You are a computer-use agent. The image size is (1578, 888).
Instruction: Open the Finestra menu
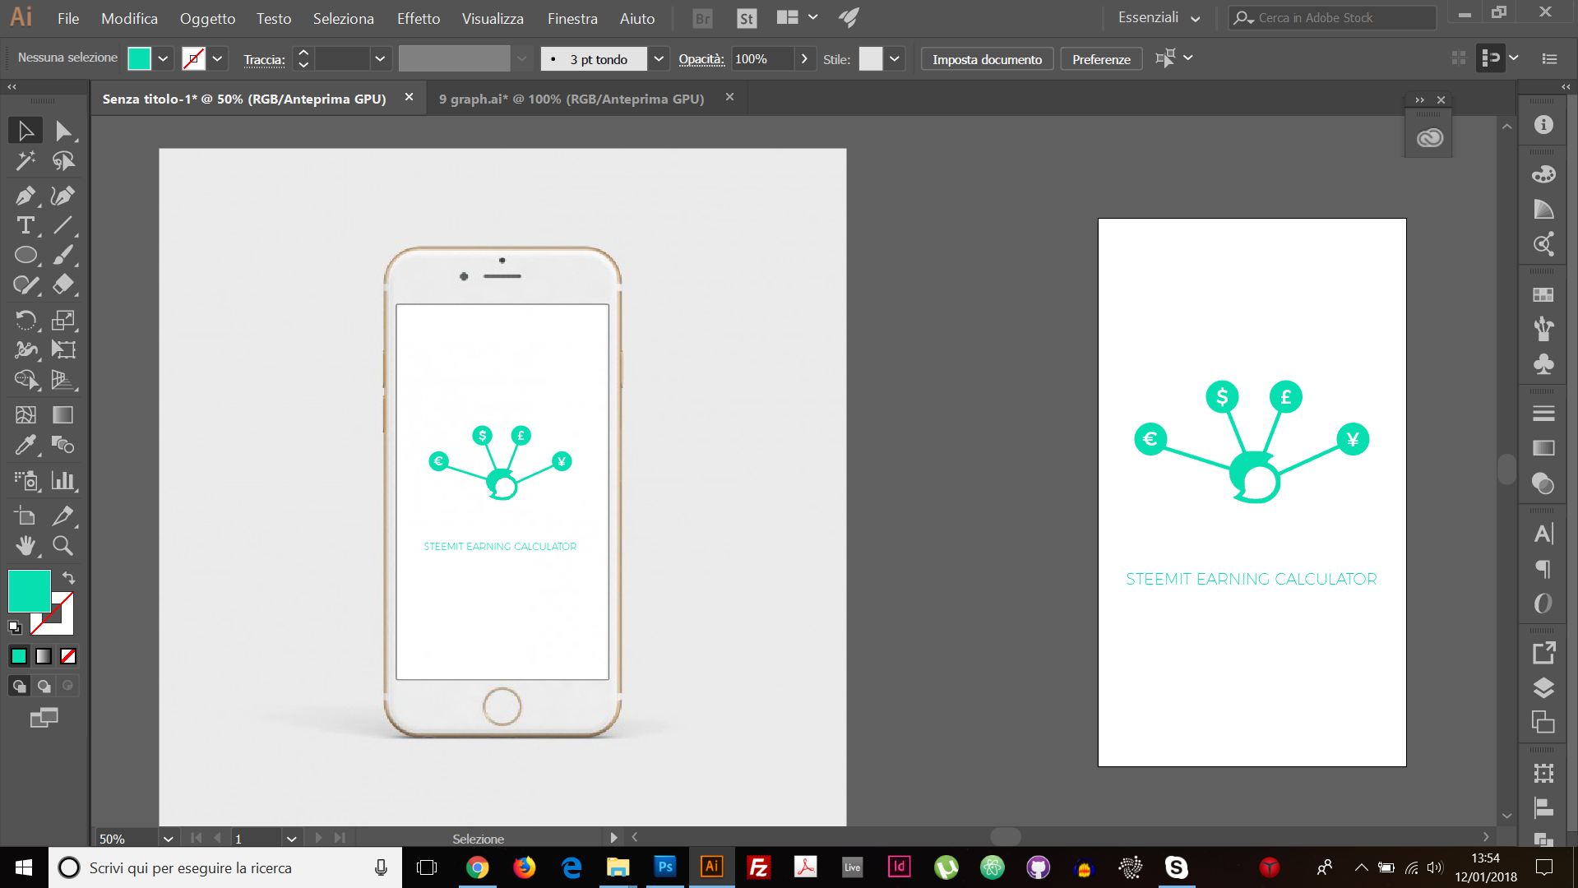[572, 18]
